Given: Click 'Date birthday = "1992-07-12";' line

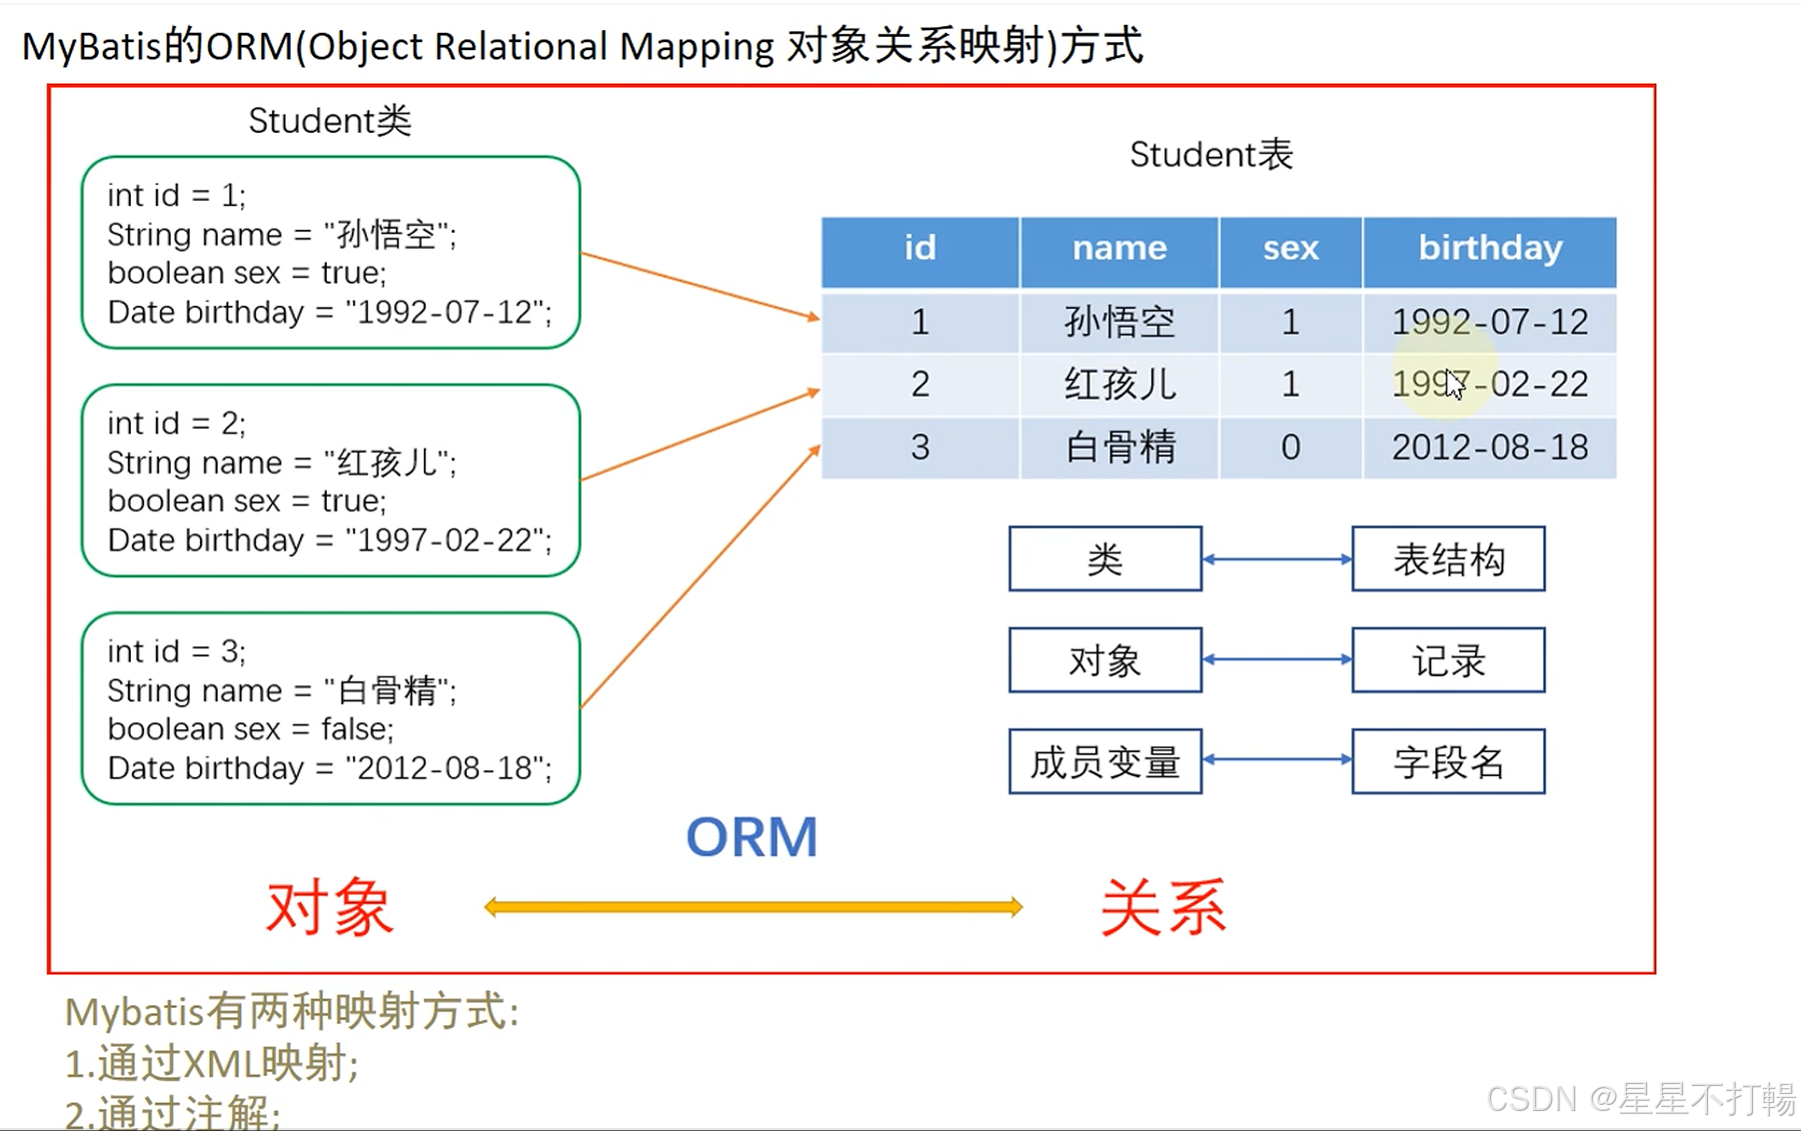Looking at the screenshot, I should click(330, 312).
